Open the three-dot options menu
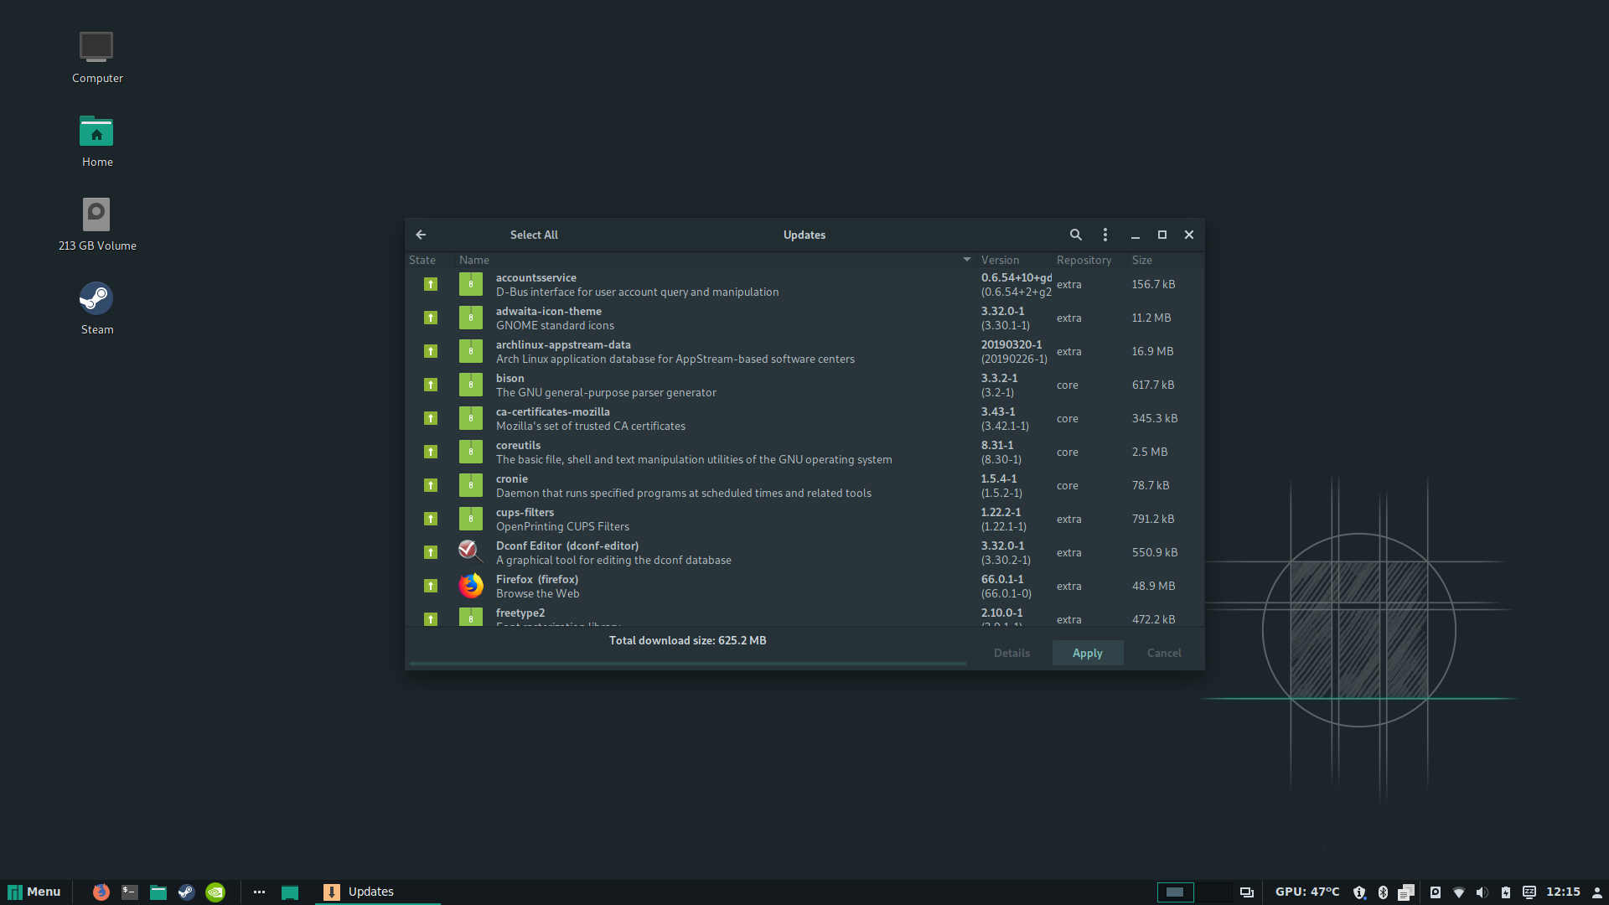Viewport: 1609px width, 905px height. (1105, 235)
